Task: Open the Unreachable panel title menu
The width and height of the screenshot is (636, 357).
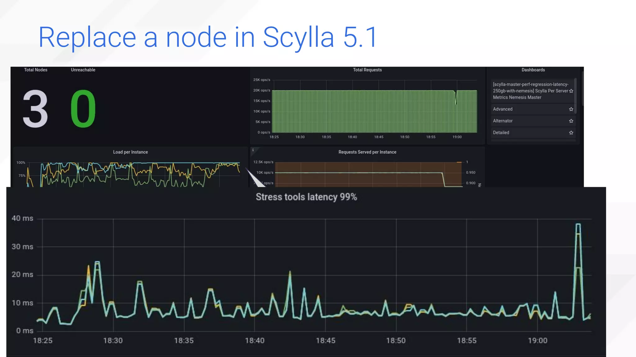Action: coord(83,70)
